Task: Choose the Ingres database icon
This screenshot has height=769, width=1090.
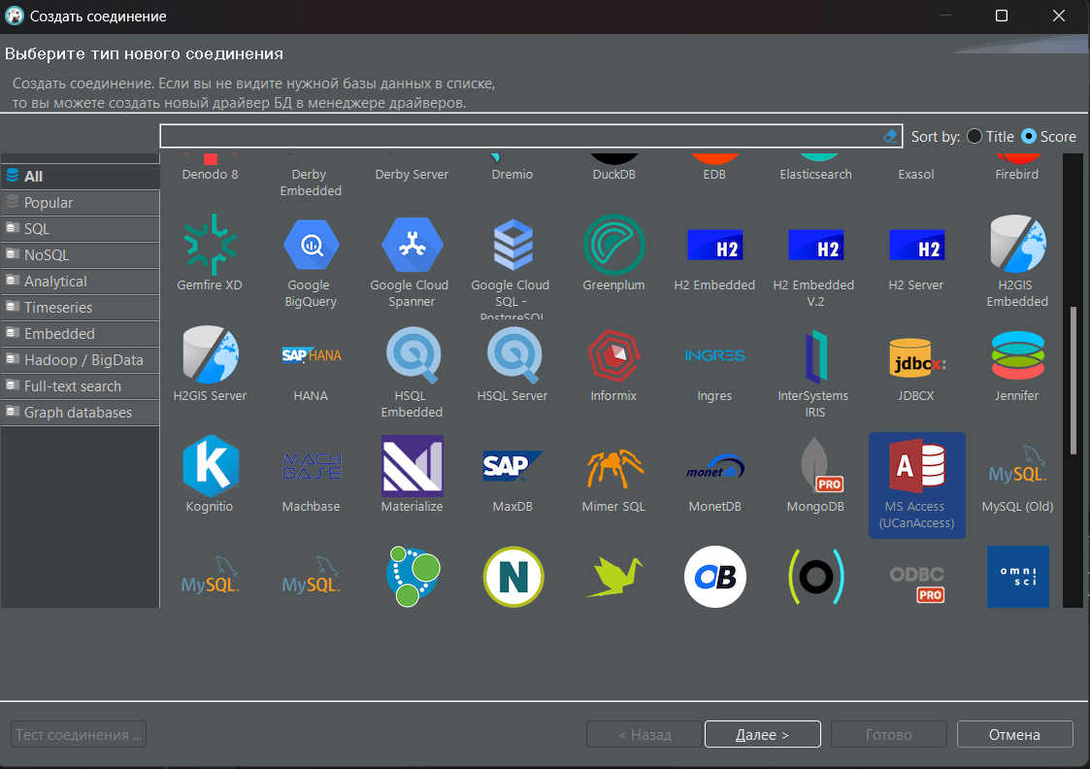Action: pyautogui.click(x=714, y=355)
